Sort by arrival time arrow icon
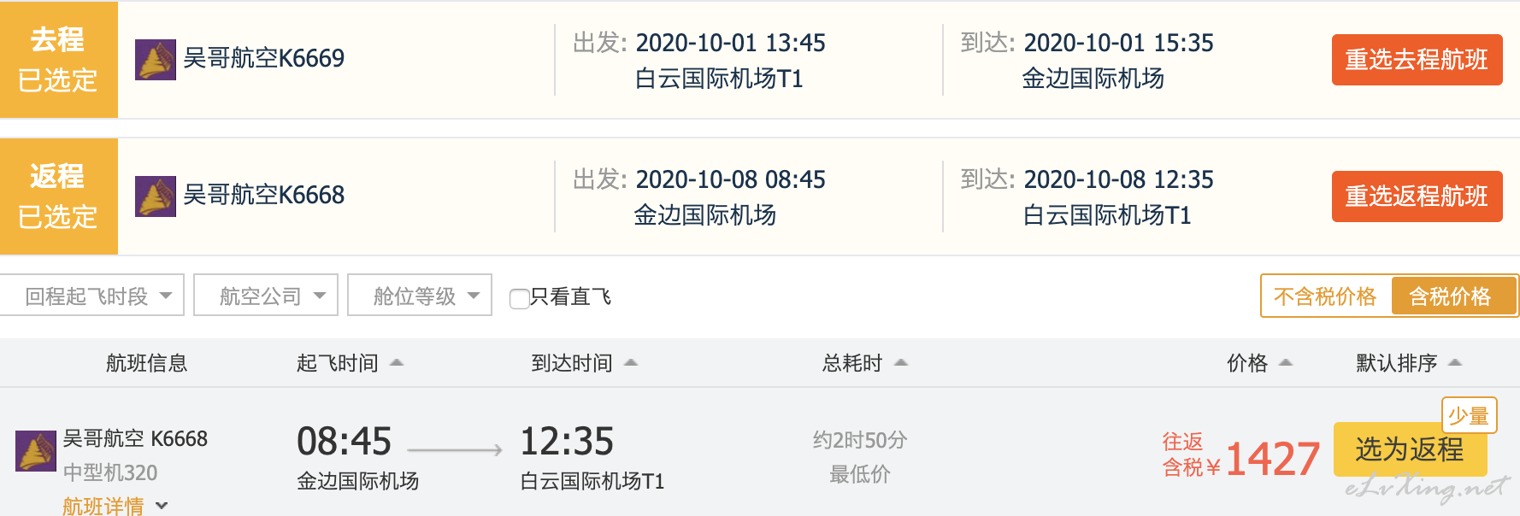 tap(631, 363)
